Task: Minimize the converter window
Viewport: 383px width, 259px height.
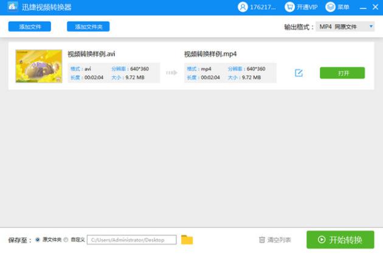Action: [363, 7]
